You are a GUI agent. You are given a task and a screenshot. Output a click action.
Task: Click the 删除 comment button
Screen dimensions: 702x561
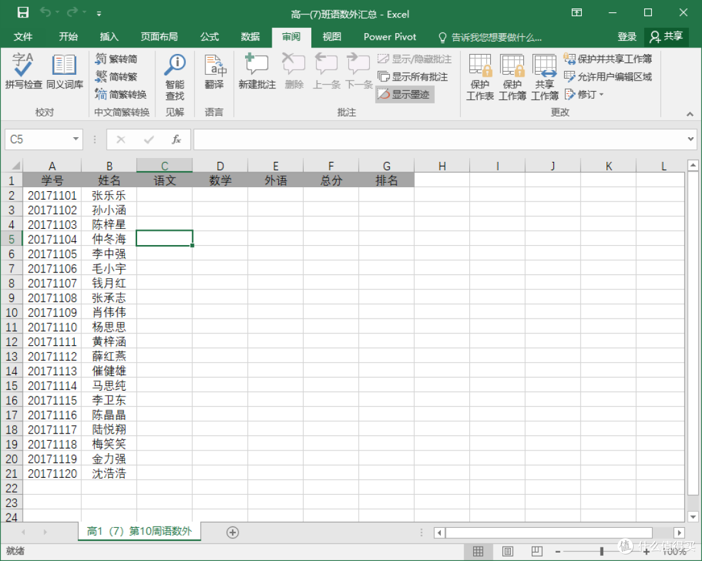[294, 71]
